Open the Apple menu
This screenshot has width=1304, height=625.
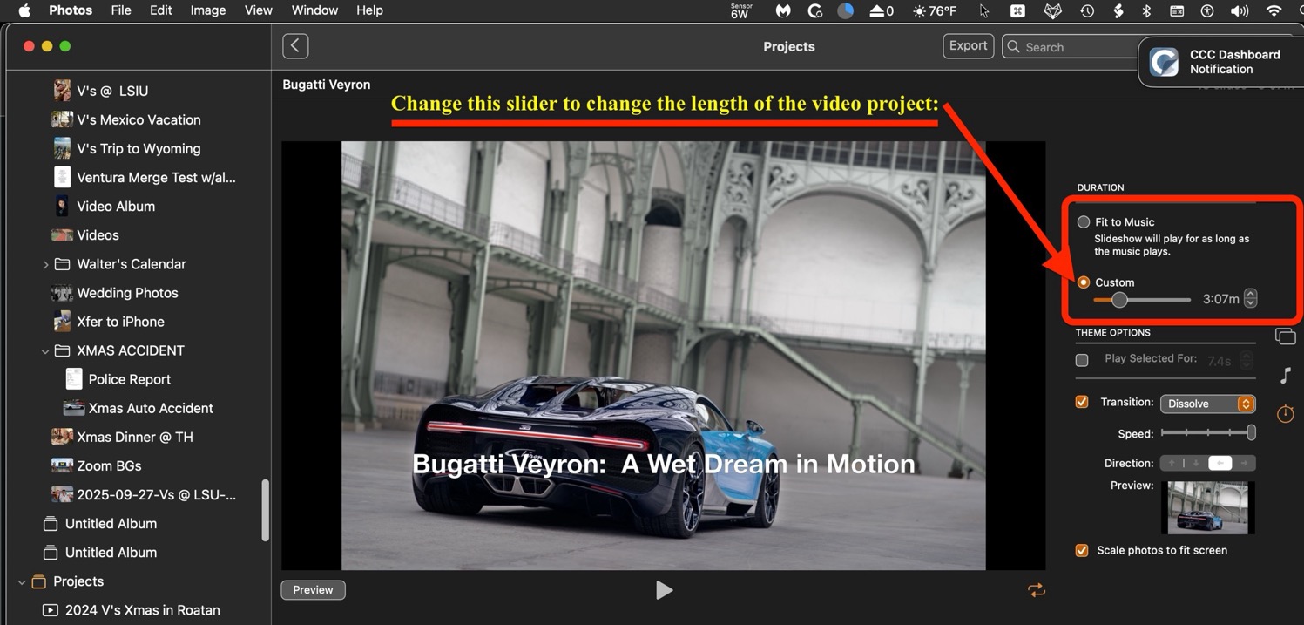click(24, 10)
